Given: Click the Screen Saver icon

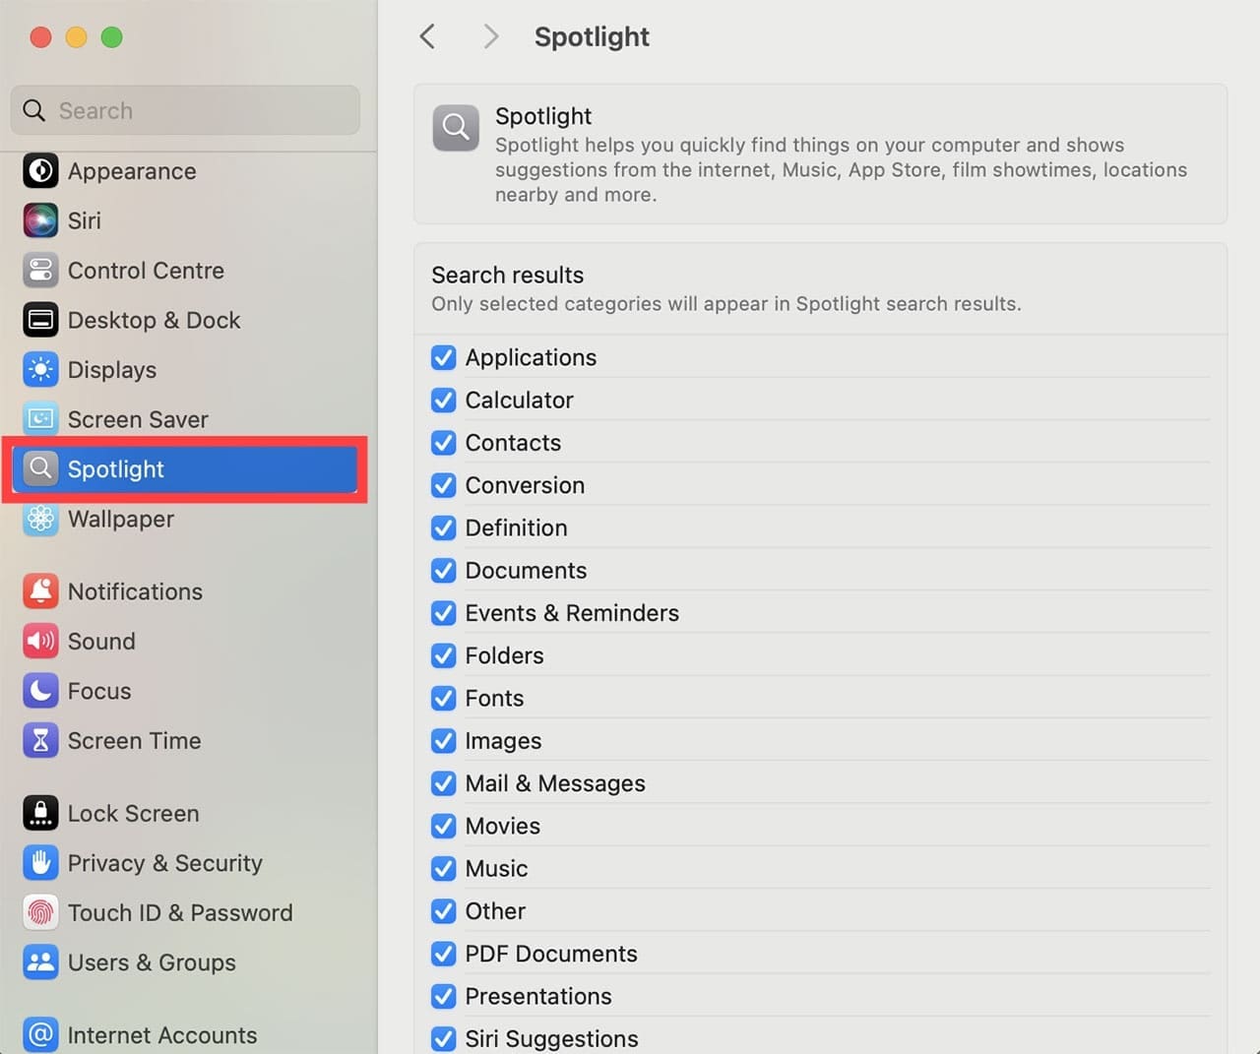Looking at the screenshot, I should click(x=40, y=419).
